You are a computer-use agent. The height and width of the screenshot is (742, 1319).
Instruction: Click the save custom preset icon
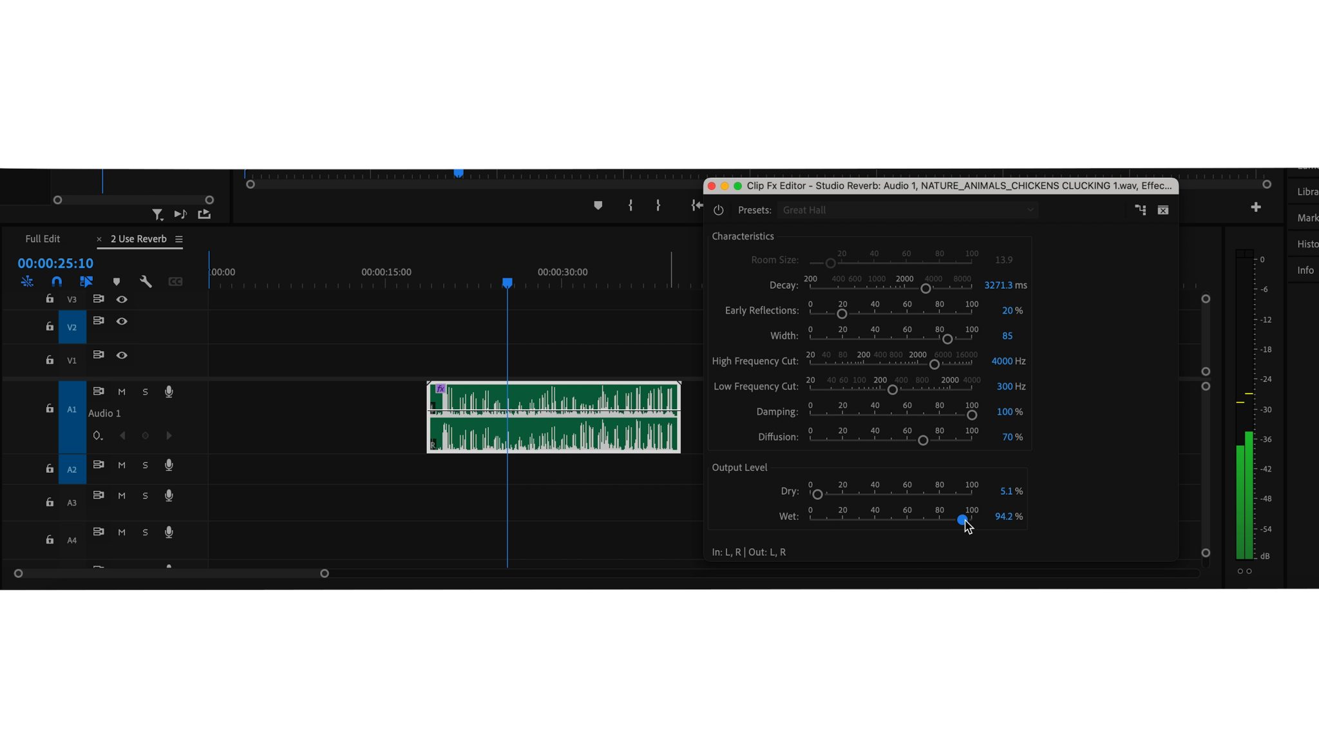pos(1140,210)
